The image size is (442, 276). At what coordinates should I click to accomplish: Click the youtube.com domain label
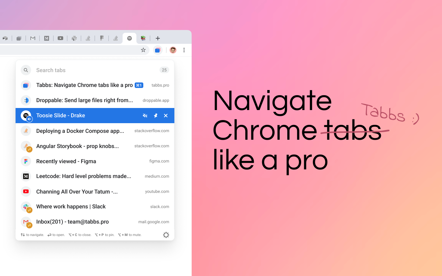pyautogui.click(x=157, y=191)
